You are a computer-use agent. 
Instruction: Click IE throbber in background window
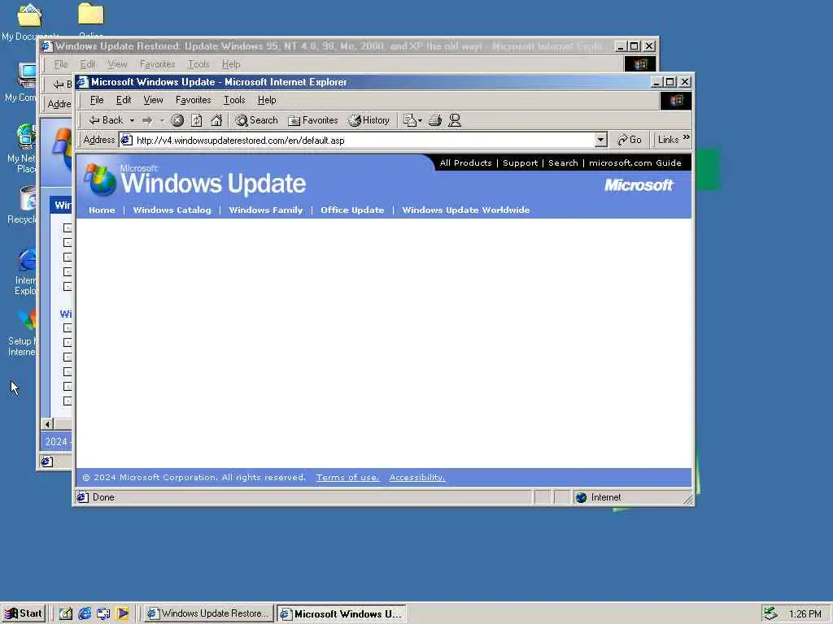(639, 64)
